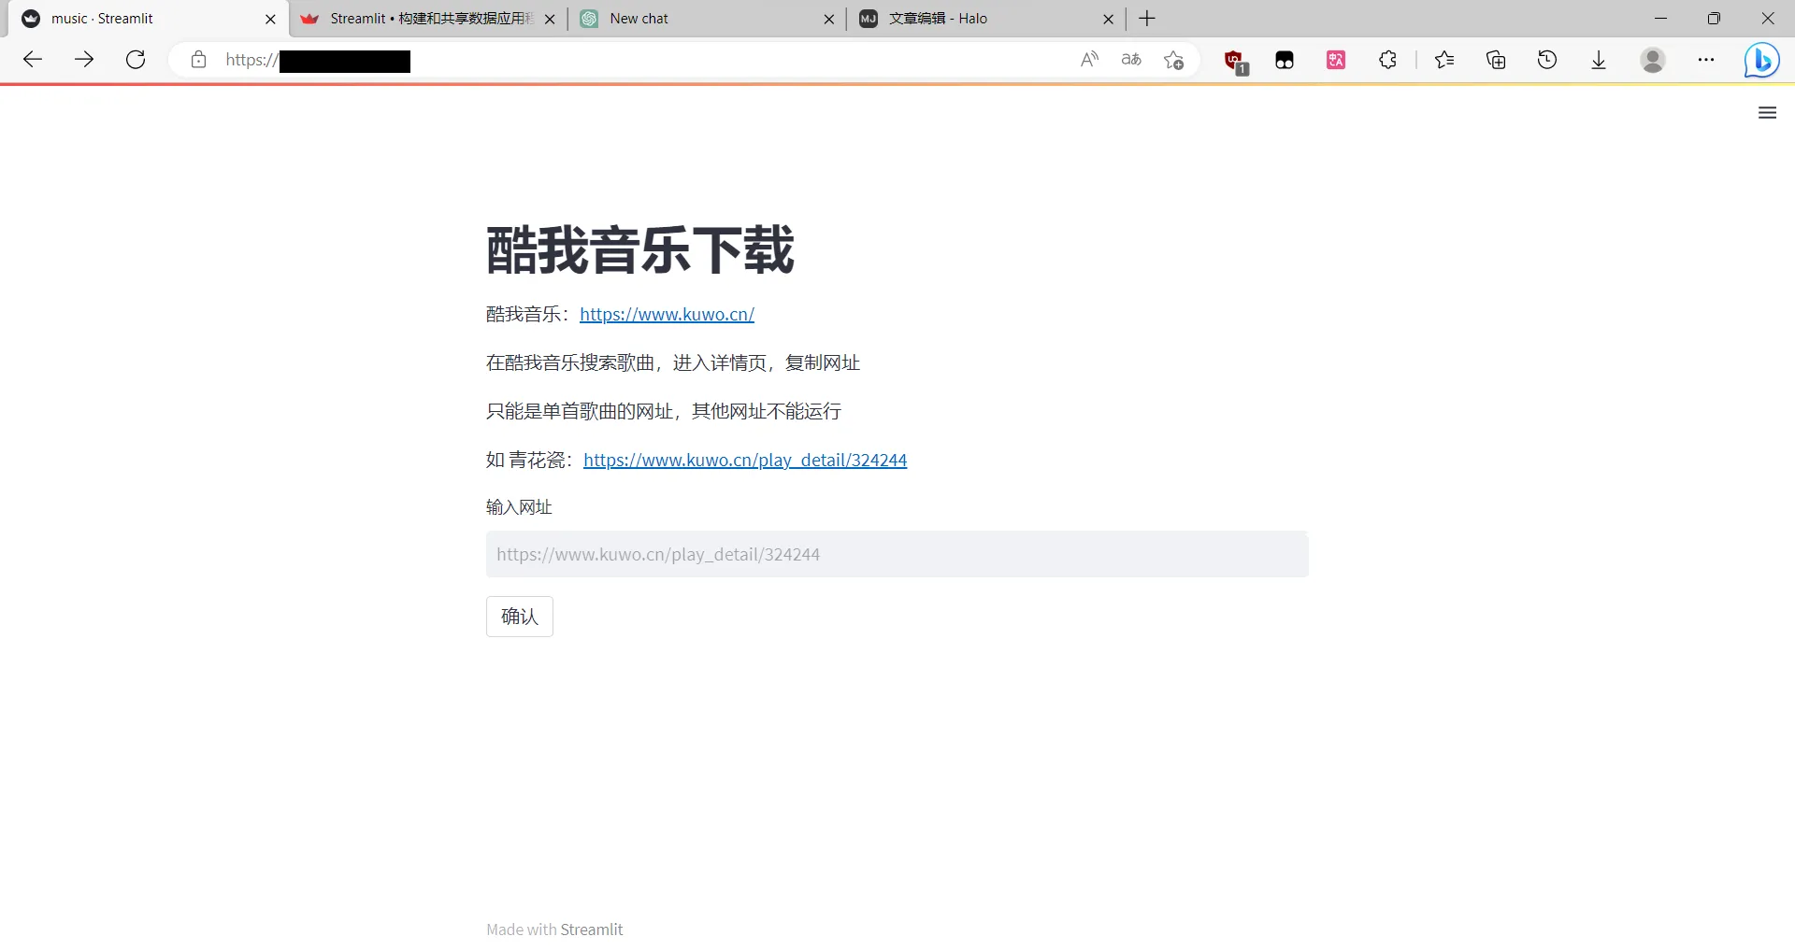1795x951 pixels.
Task: Click the 输入网址 field label
Action: pyautogui.click(x=519, y=507)
